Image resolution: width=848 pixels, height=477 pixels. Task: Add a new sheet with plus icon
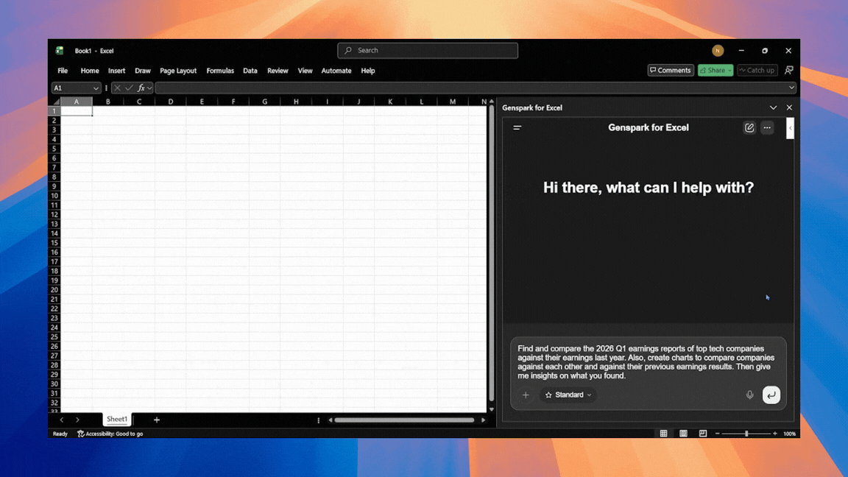[156, 420]
